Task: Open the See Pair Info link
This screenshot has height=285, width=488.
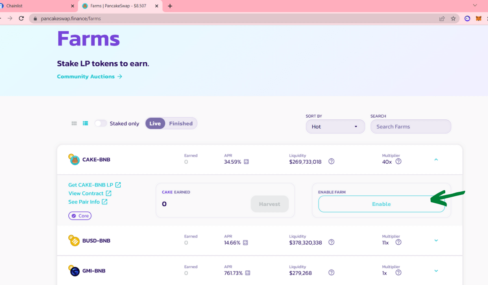Action: [x=88, y=202]
